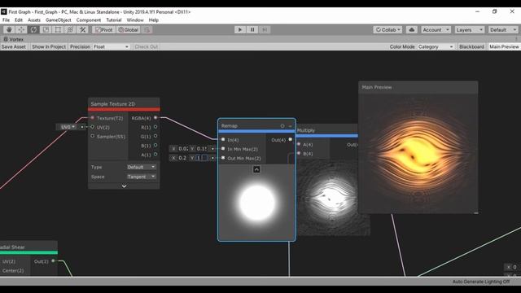Viewport: 521px width, 293px height.
Task: Open the Edit menu
Action: [19, 20]
